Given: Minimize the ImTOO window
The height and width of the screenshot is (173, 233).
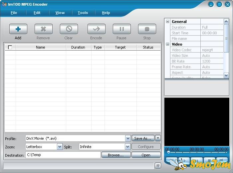Looking at the screenshot, I should pos(211,4).
